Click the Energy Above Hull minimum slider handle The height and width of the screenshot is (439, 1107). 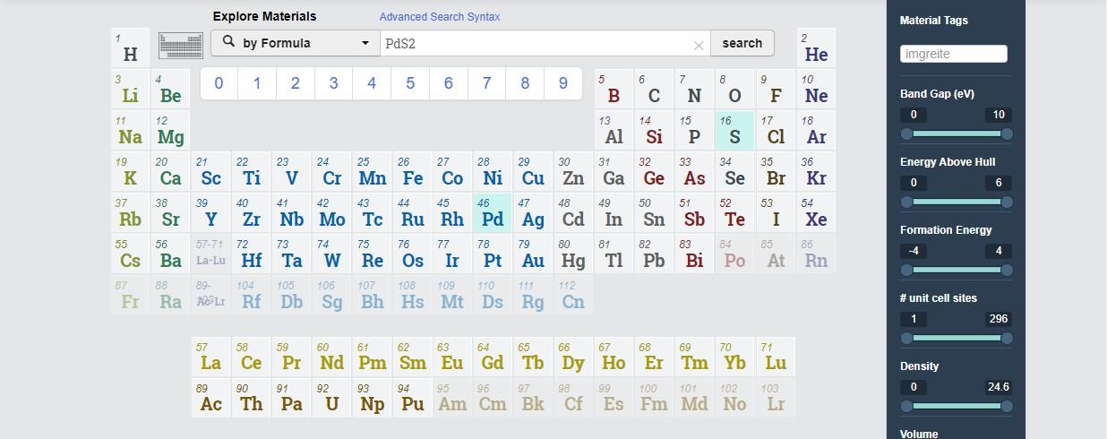click(906, 202)
